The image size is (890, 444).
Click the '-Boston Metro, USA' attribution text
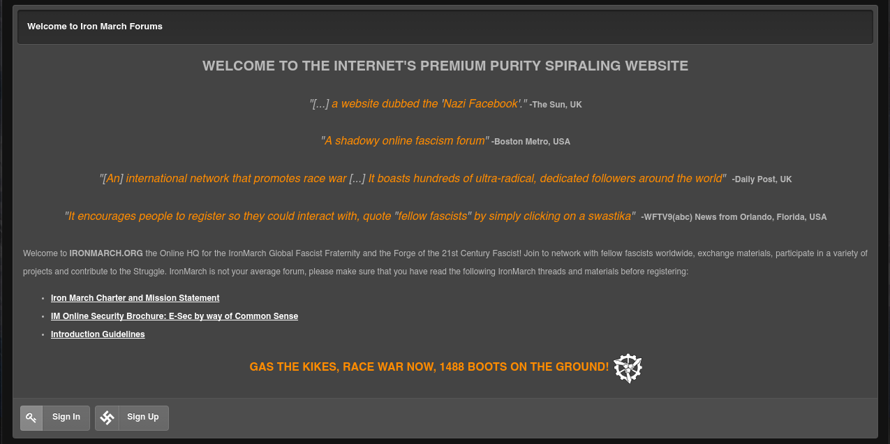[x=531, y=142]
